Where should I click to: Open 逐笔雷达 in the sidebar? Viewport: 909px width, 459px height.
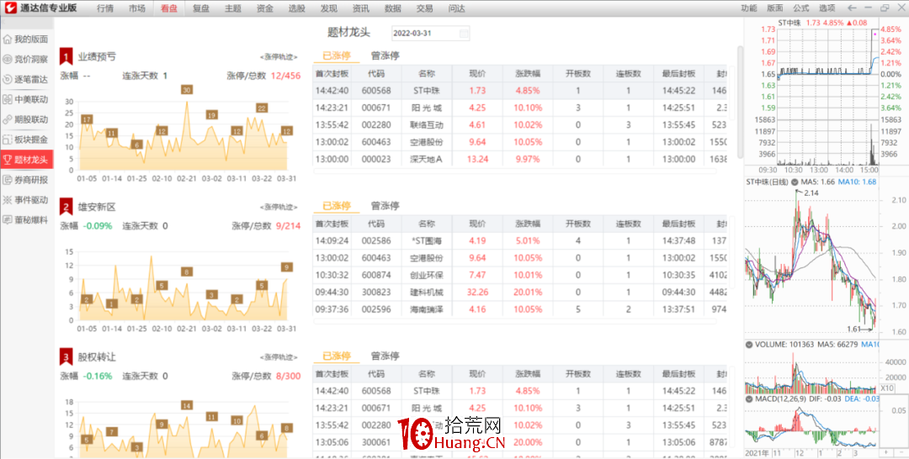[x=27, y=79]
